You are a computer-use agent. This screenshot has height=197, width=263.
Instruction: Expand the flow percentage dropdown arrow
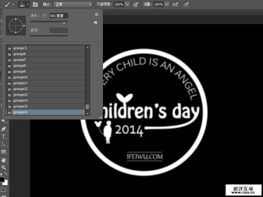point(167,4)
